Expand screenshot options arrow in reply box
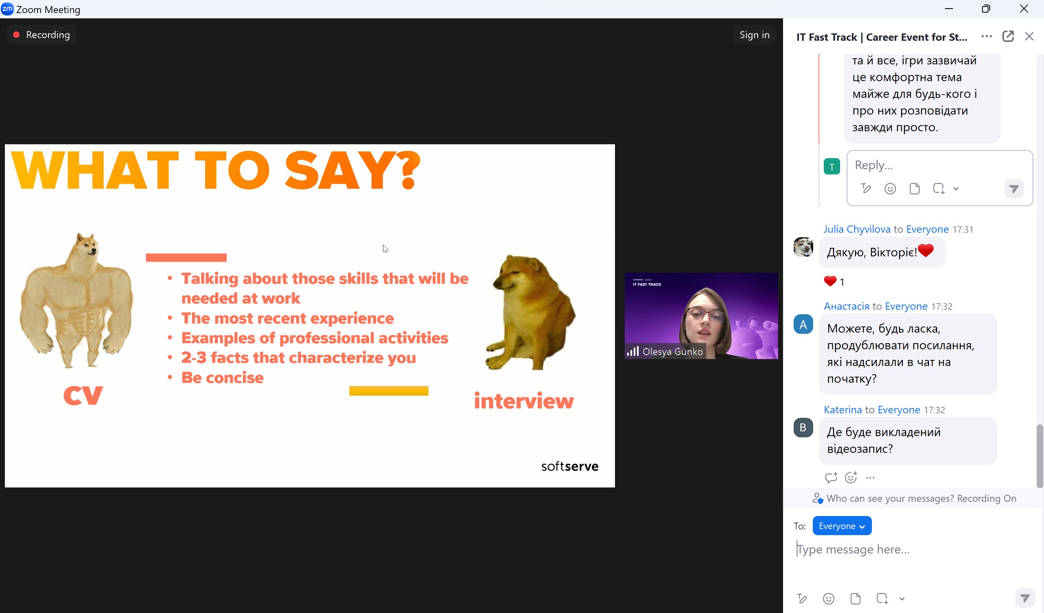Image resolution: width=1044 pixels, height=613 pixels. click(x=956, y=189)
